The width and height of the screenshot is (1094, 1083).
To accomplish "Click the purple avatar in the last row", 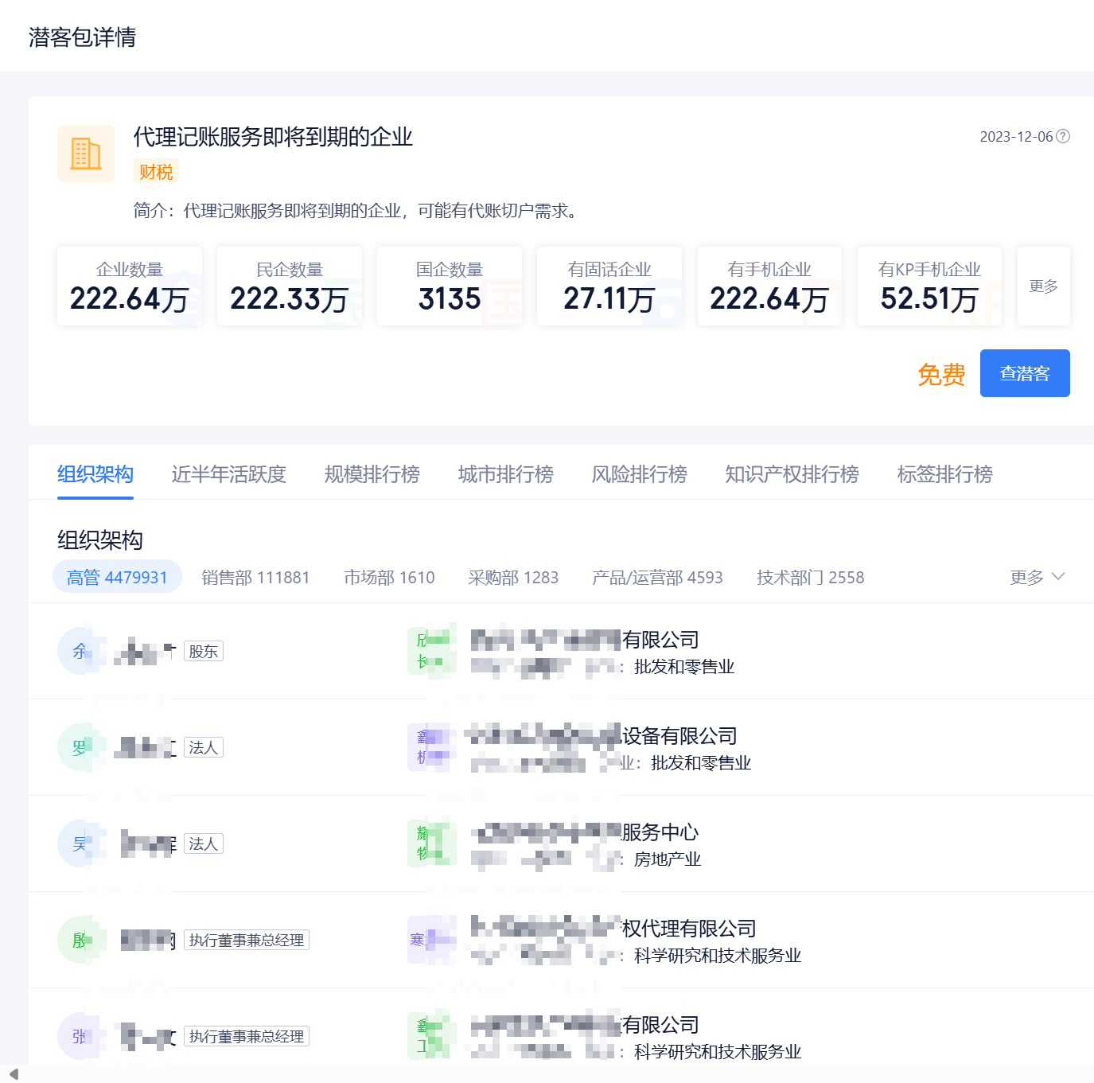I will point(78,1036).
